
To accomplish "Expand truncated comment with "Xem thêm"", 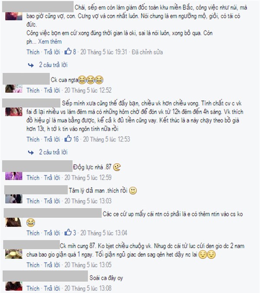I will click(x=50, y=42).
